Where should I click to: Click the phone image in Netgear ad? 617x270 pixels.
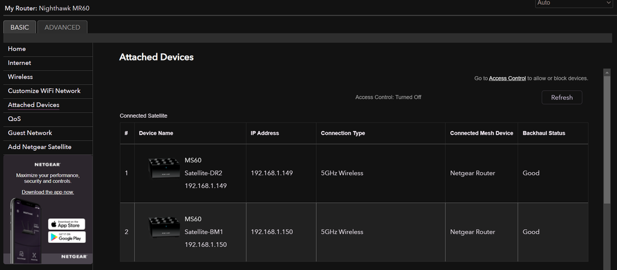[25, 230]
